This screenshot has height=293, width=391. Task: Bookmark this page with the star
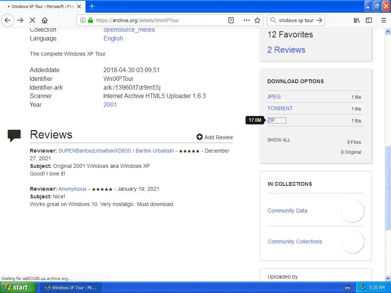click(x=257, y=20)
